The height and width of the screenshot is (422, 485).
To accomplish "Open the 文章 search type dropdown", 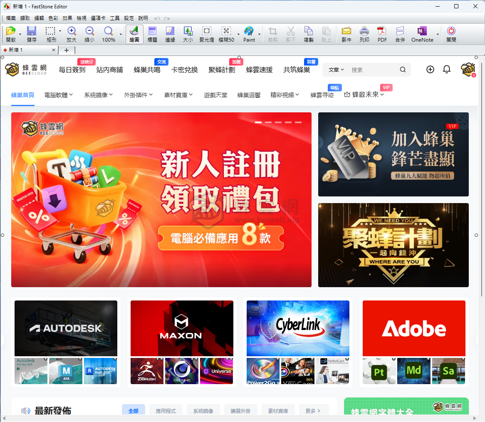I will pyautogui.click(x=336, y=70).
